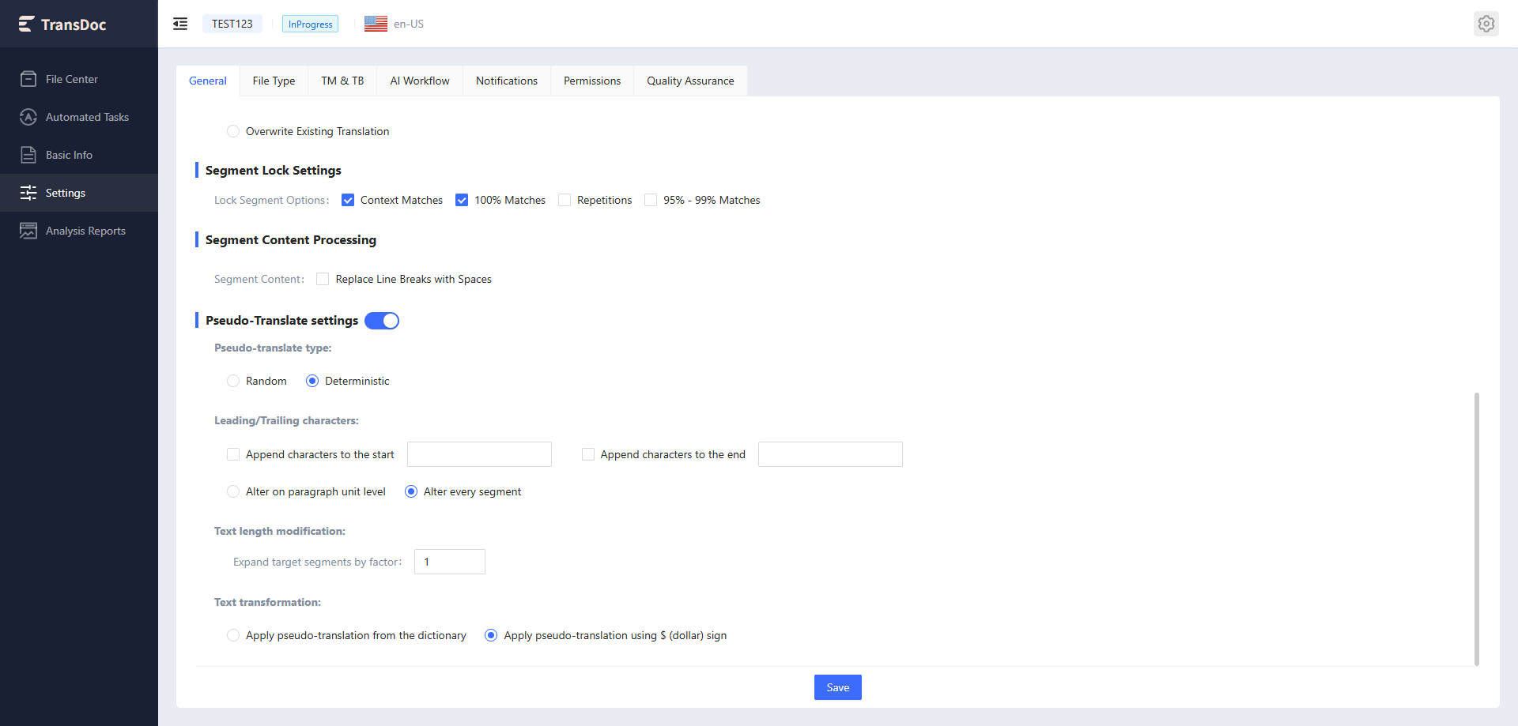Select Overwrite Existing Translation radio
The height and width of the screenshot is (726, 1518).
[x=233, y=131]
